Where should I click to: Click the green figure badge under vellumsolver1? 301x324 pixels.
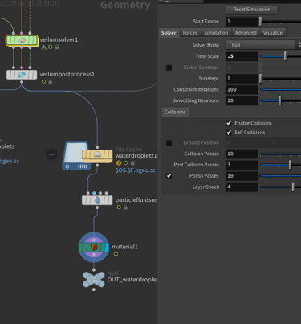(44, 47)
